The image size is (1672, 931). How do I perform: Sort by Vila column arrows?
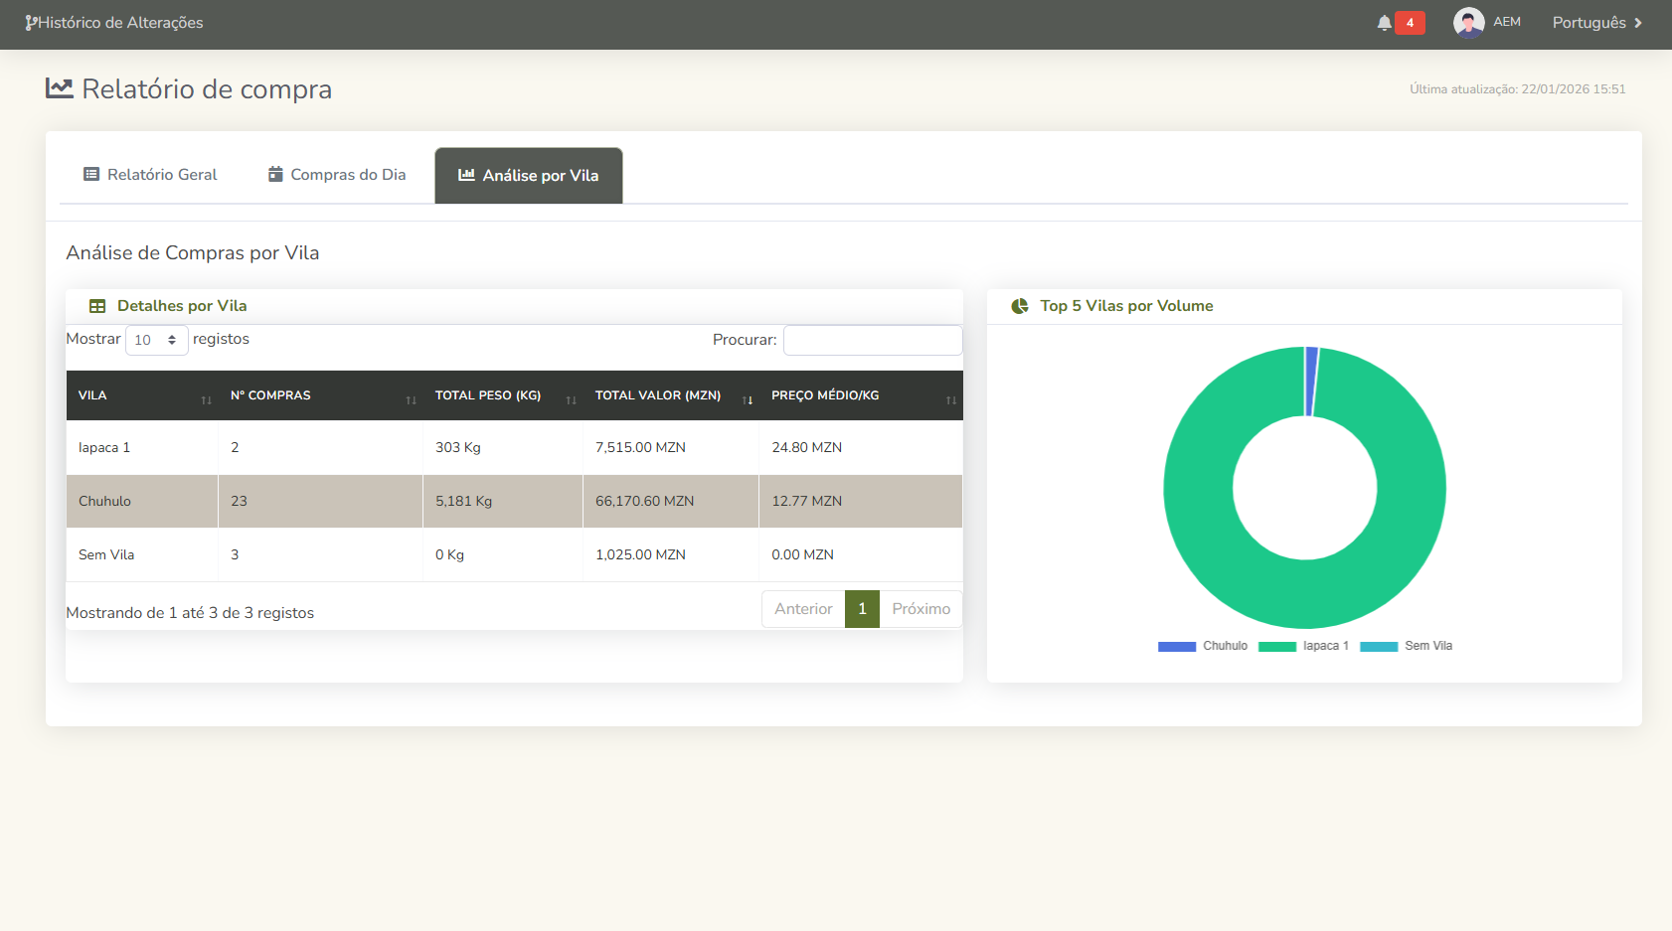206,399
